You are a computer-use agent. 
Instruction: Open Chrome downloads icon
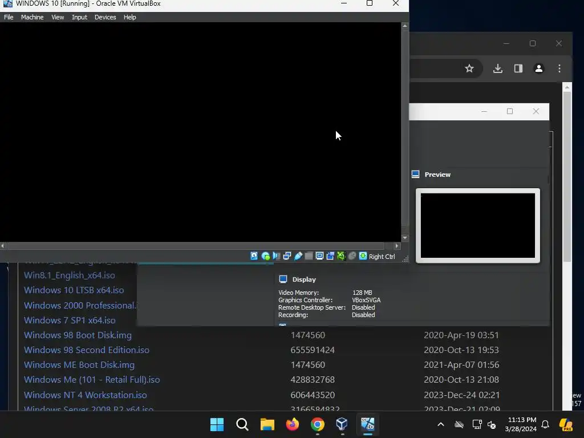click(497, 68)
